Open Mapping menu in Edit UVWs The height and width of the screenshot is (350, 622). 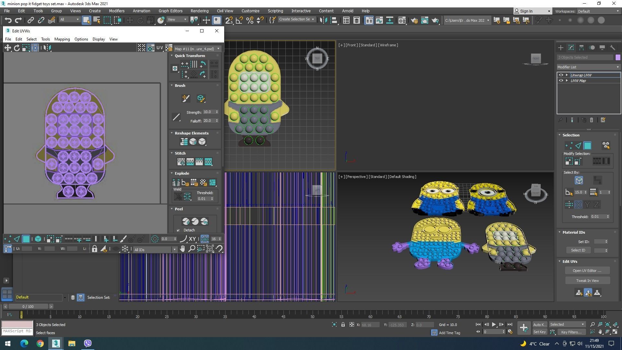62,39
